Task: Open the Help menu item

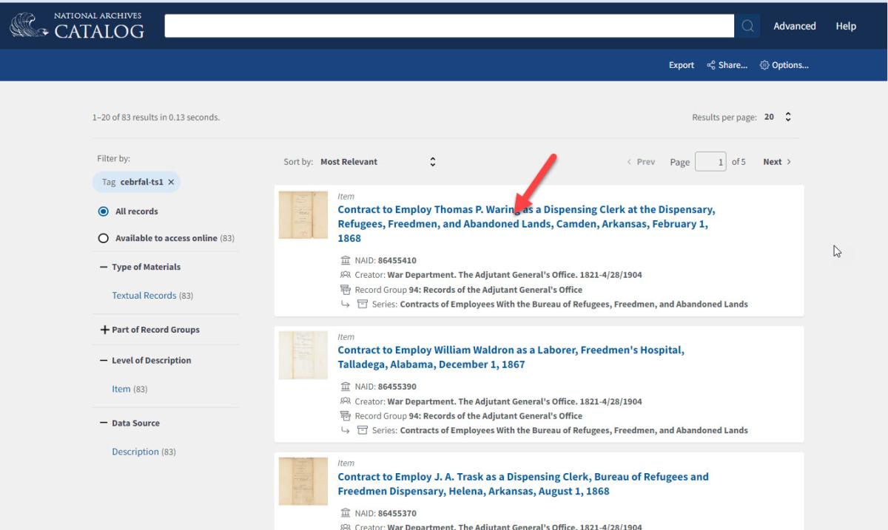Action: [846, 26]
